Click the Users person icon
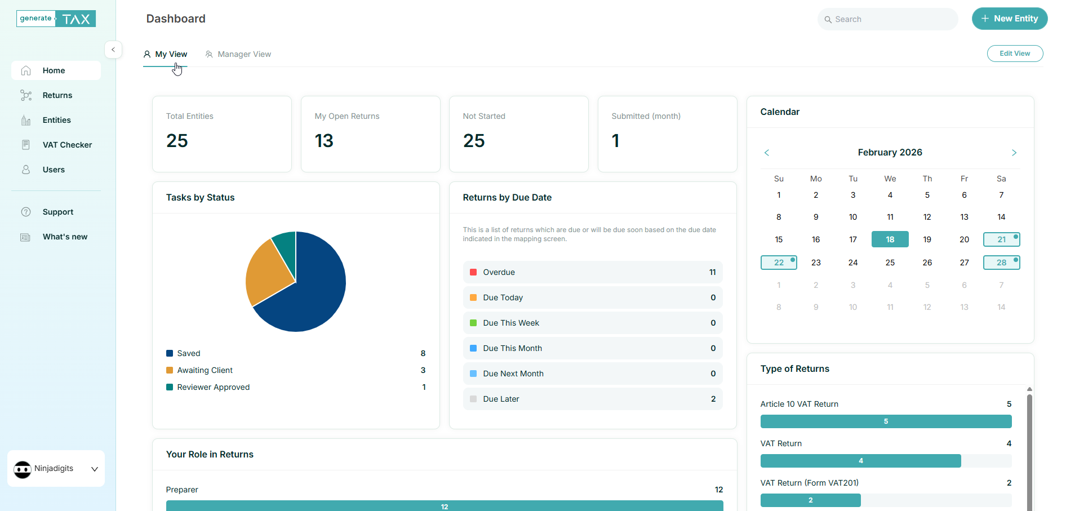This screenshot has width=1066, height=511. coord(26,170)
